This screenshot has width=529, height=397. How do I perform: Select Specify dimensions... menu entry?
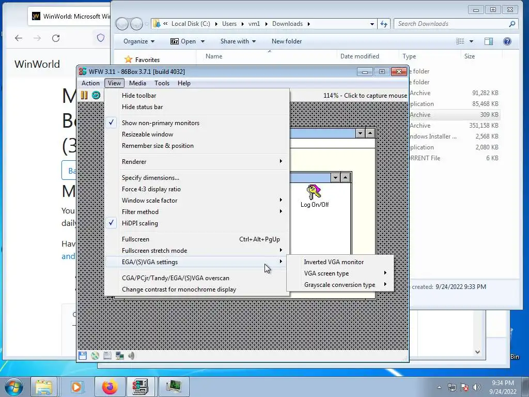click(x=197, y=178)
